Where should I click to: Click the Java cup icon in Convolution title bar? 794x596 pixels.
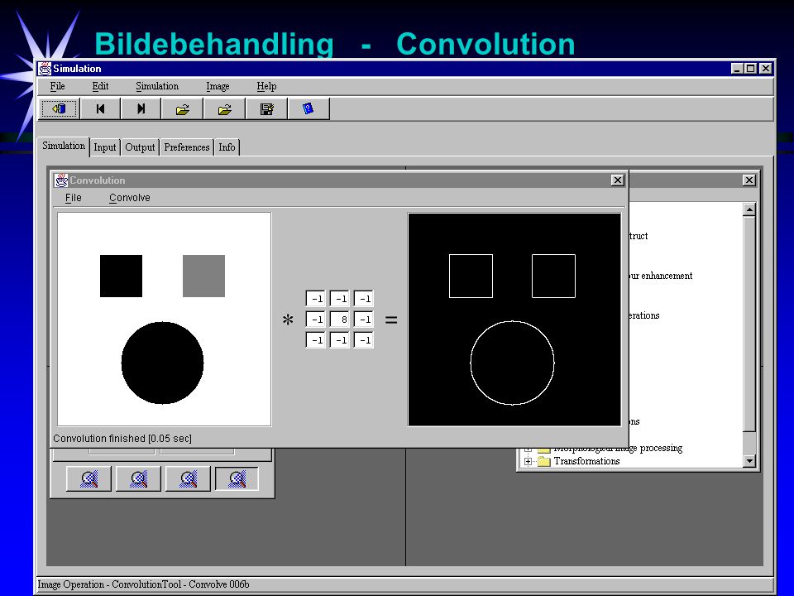click(61, 180)
